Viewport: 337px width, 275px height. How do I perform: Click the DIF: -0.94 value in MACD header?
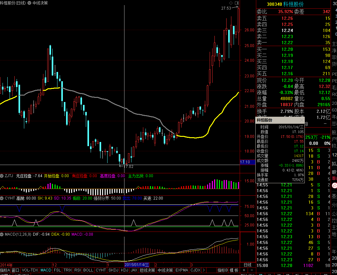[x=41, y=234]
